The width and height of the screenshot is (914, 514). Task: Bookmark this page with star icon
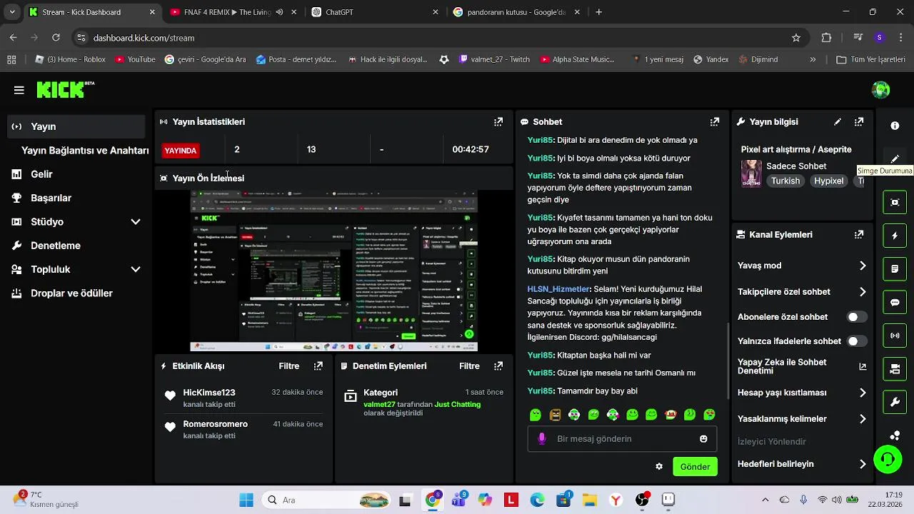(796, 38)
